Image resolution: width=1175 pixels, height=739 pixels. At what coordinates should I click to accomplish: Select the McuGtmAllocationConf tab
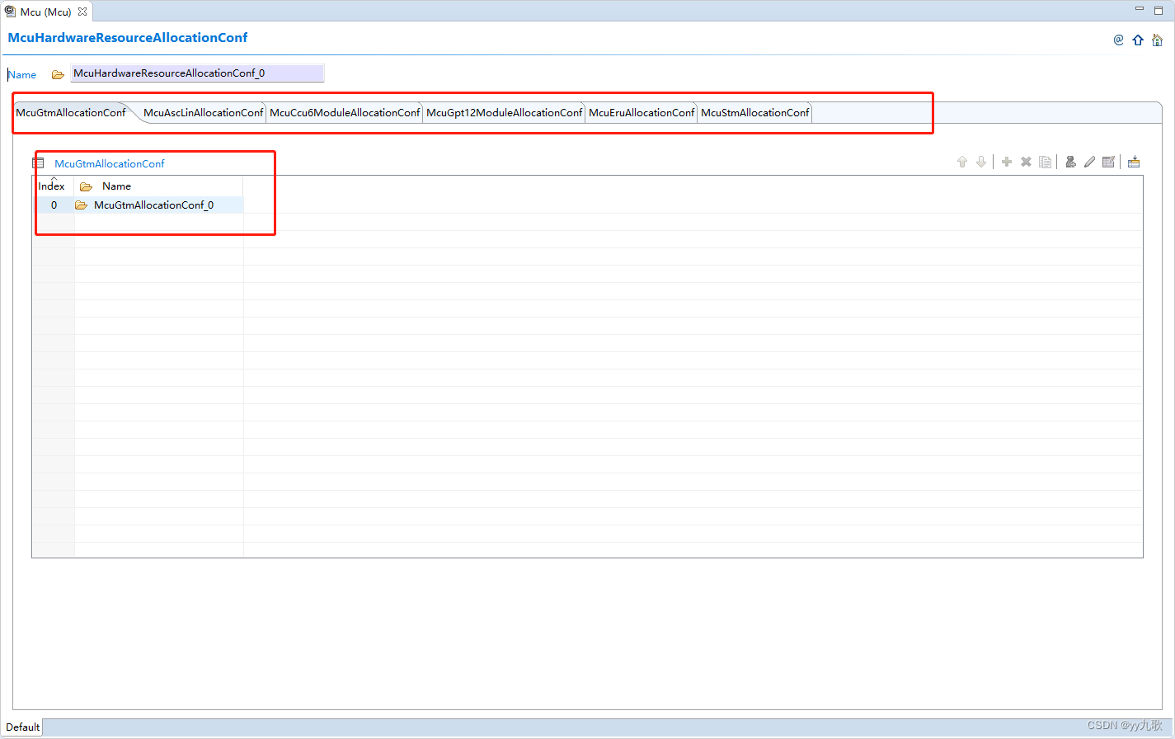click(x=71, y=112)
